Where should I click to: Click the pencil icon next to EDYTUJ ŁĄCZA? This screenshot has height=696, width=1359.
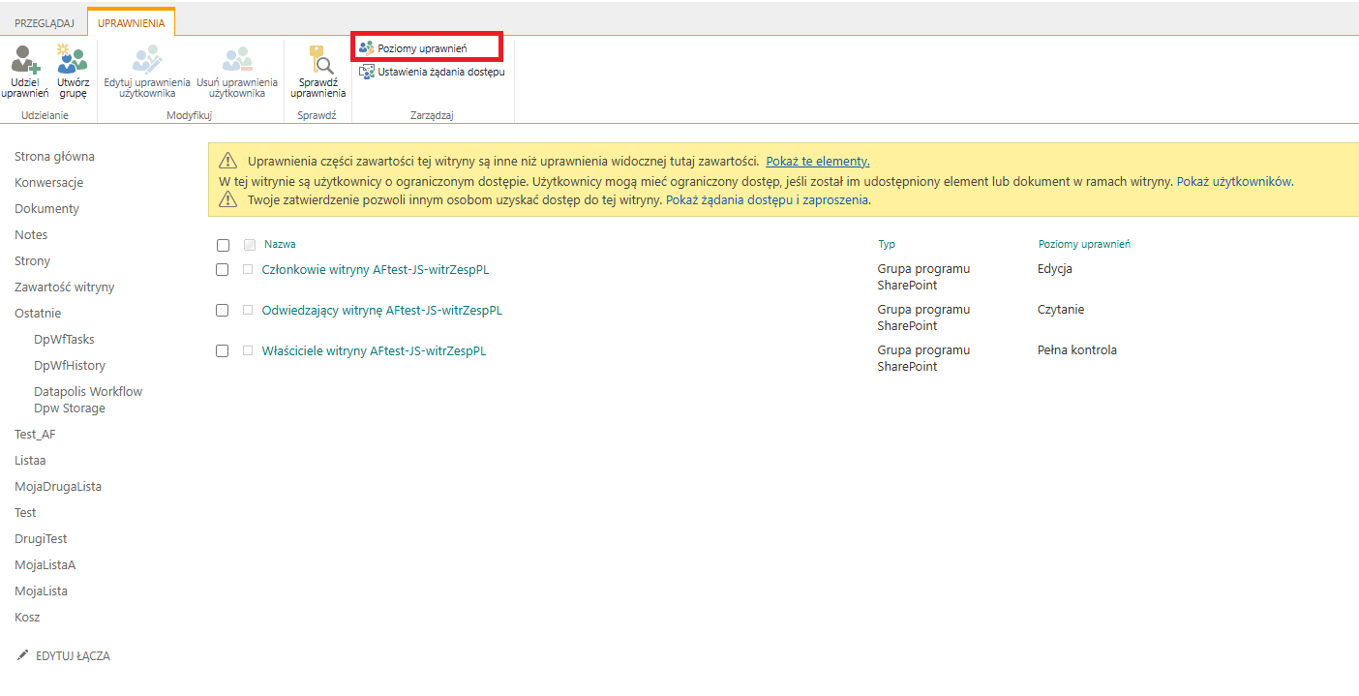click(23, 655)
